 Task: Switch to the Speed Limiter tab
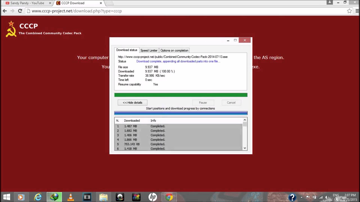[149, 50]
